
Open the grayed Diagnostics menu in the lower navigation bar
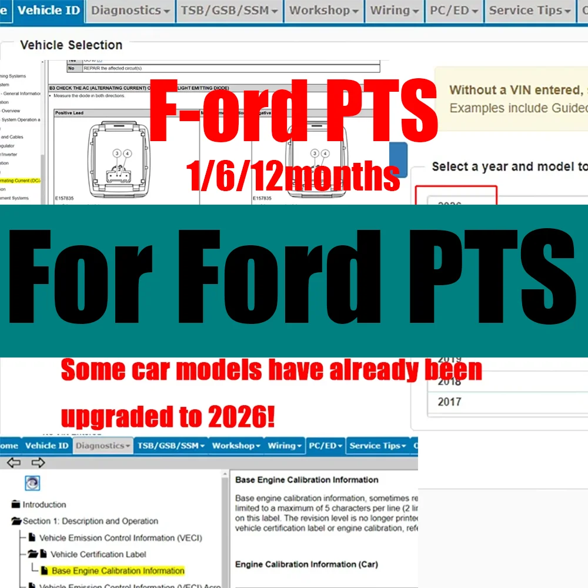103,446
